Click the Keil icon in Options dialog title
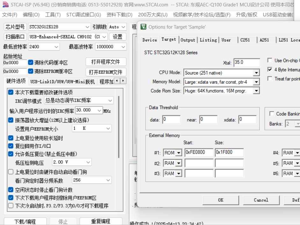 pyautogui.click(x=143, y=27)
